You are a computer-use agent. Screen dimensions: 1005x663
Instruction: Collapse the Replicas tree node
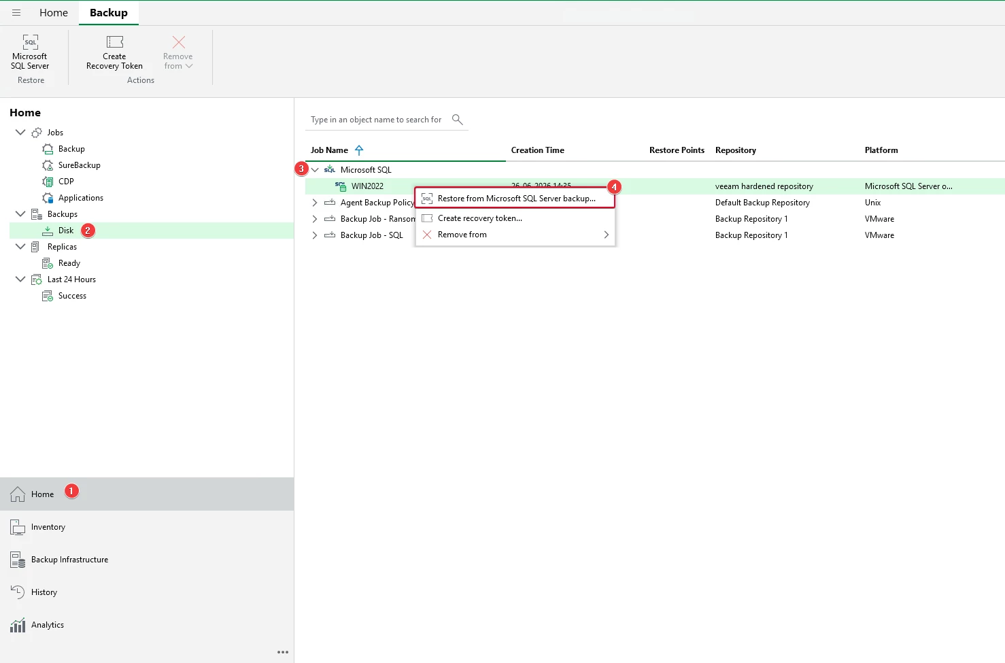click(x=20, y=246)
